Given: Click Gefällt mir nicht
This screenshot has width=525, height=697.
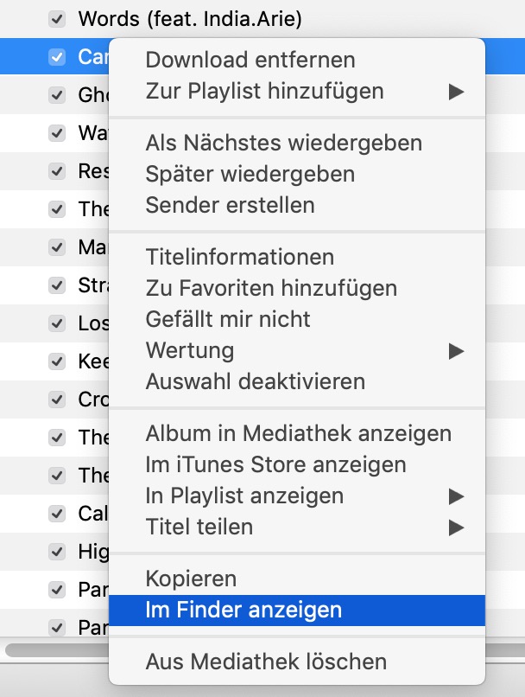Looking at the screenshot, I should pyautogui.click(x=228, y=319).
